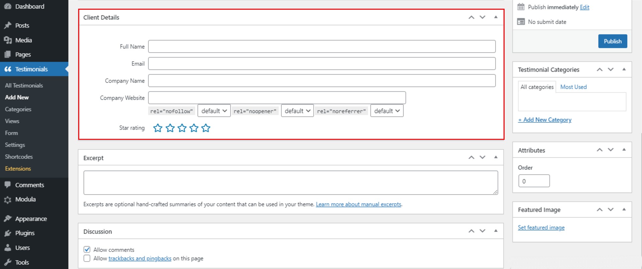Click the Plugins plug icon
Image resolution: width=642 pixels, height=269 pixels.
point(8,233)
